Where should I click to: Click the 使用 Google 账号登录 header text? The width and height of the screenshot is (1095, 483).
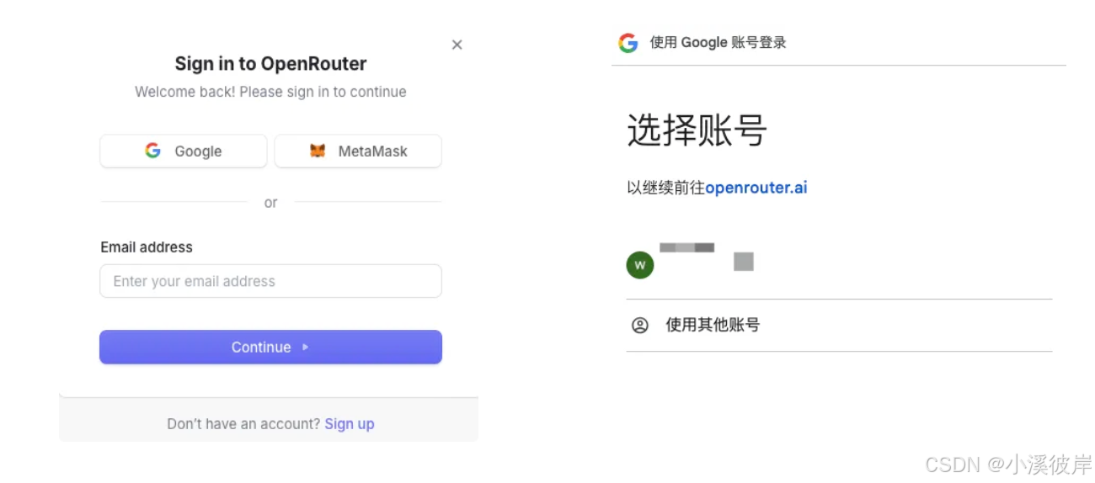718,43
